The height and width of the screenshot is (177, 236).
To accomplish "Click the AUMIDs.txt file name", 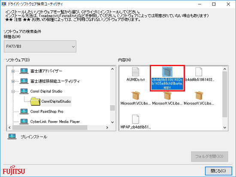I will [x=136, y=79].
